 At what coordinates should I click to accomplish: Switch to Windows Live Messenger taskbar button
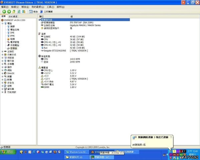point(76,152)
